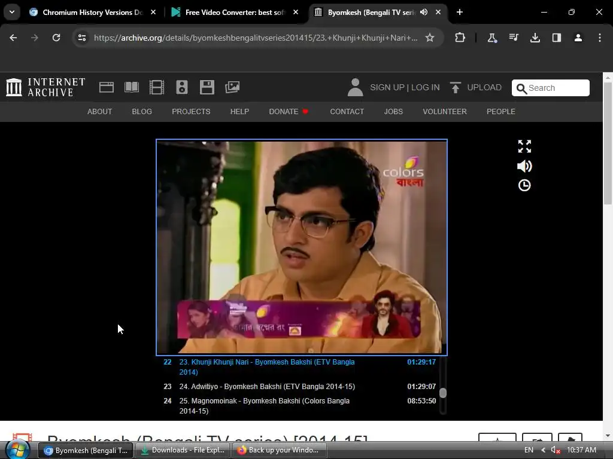Open the PROJECTS menu item
This screenshot has height=459, width=613.
(191, 112)
